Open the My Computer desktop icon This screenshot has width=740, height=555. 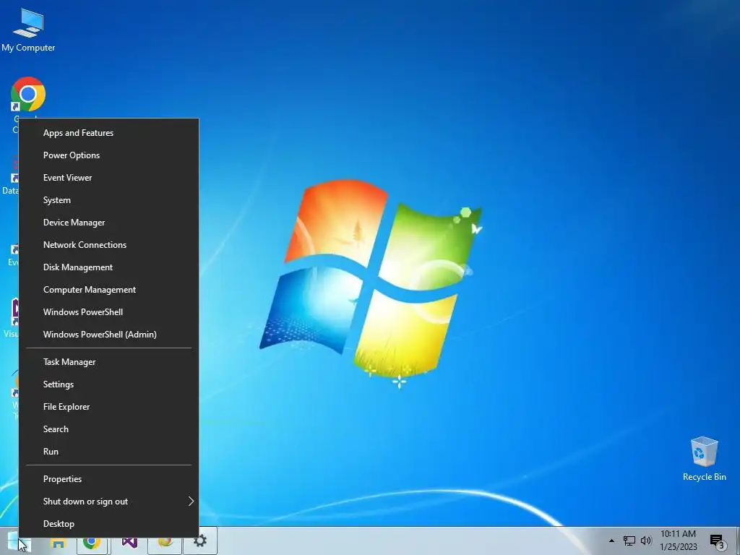[28, 30]
